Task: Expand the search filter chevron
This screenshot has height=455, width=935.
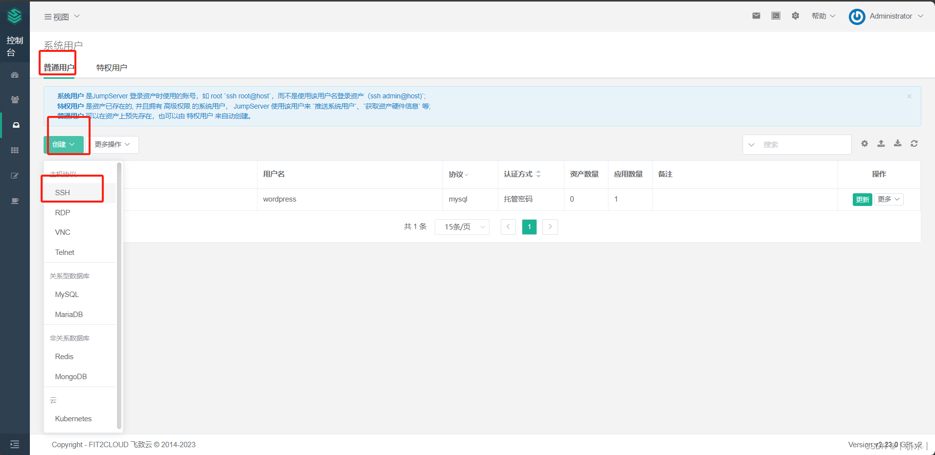Action: coord(751,145)
